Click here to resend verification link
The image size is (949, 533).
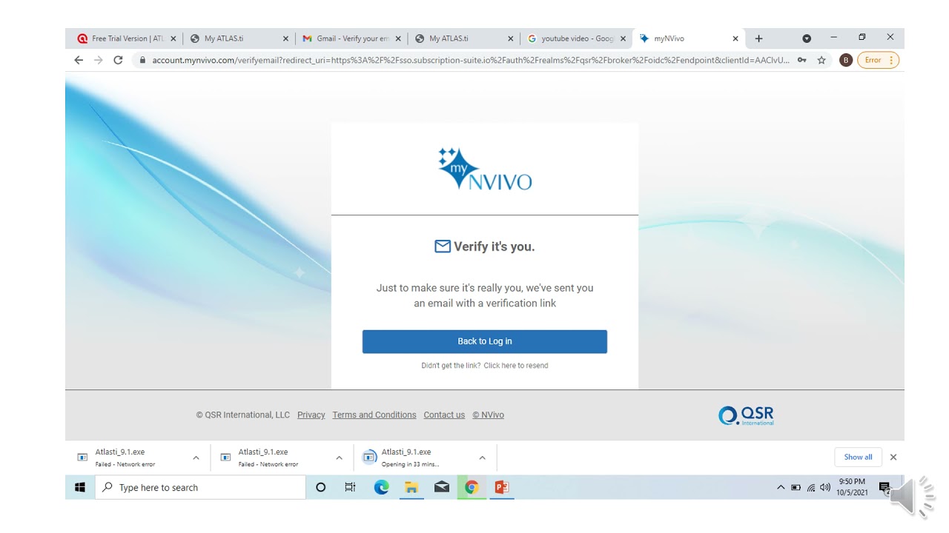point(515,366)
